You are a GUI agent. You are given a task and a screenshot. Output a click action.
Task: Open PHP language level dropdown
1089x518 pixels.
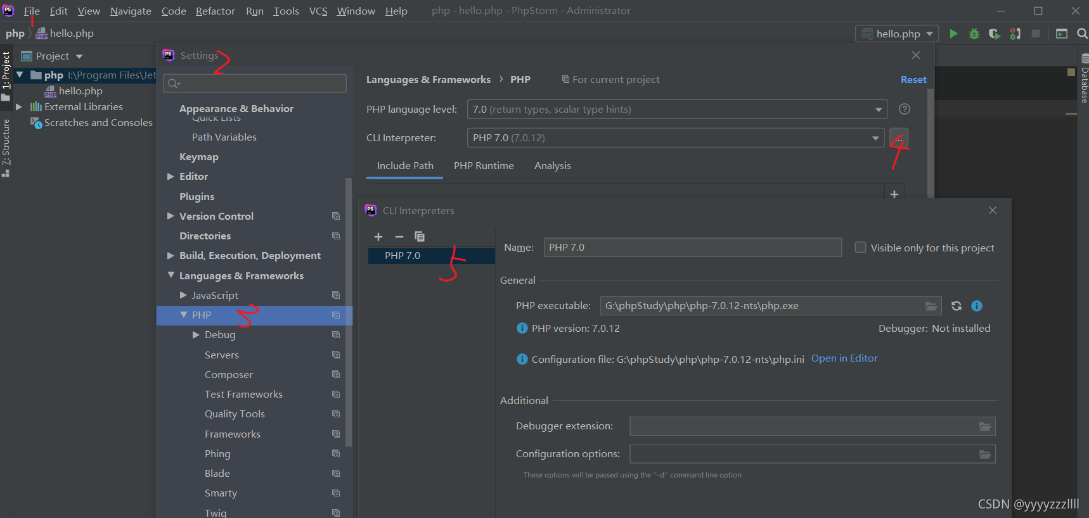pyautogui.click(x=879, y=109)
